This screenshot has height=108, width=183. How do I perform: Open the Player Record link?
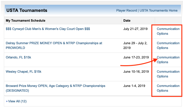127,10
